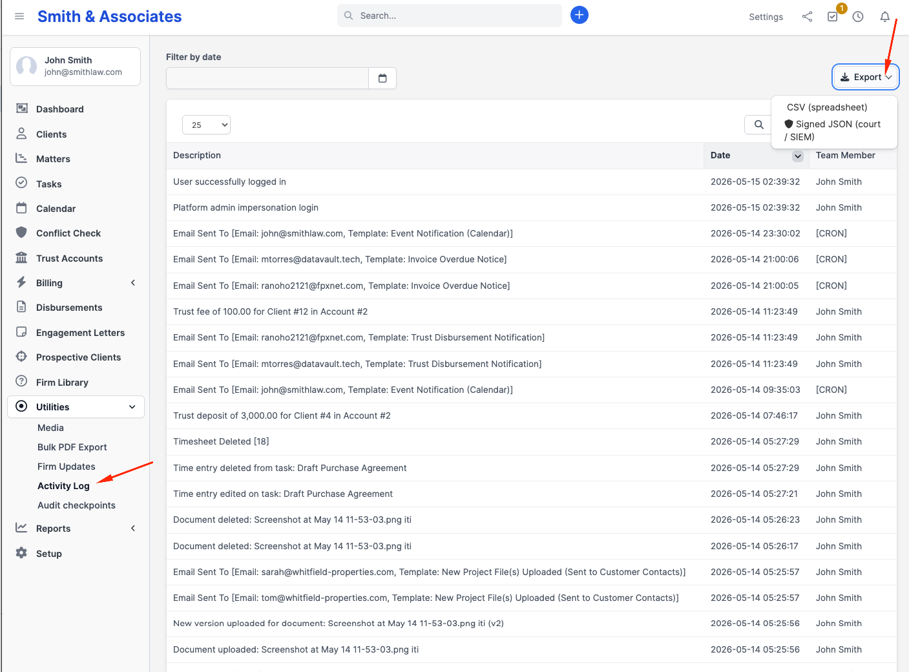
Task: Click the table search magnifier icon
Action: coord(759,125)
